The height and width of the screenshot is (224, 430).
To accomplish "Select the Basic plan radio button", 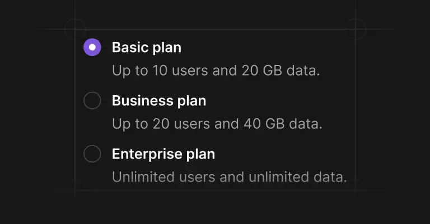I will 92,48.
